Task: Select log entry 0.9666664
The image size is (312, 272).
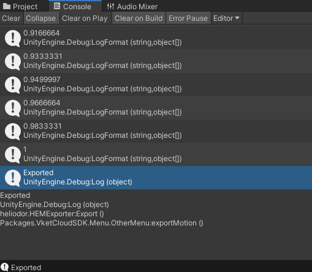Action: 156,108
